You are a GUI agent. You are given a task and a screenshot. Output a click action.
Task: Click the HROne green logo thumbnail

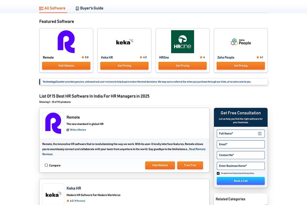tap(182, 42)
